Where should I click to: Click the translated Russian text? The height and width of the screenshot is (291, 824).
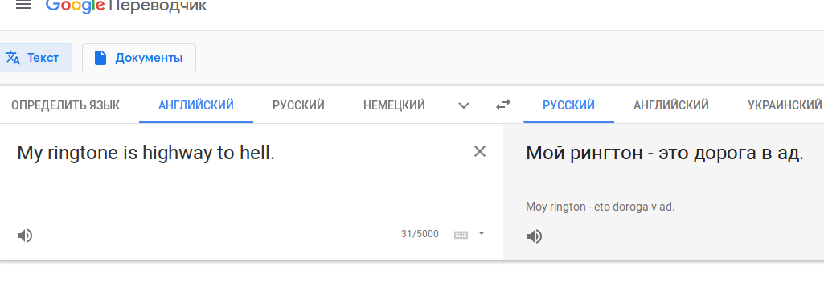click(665, 154)
